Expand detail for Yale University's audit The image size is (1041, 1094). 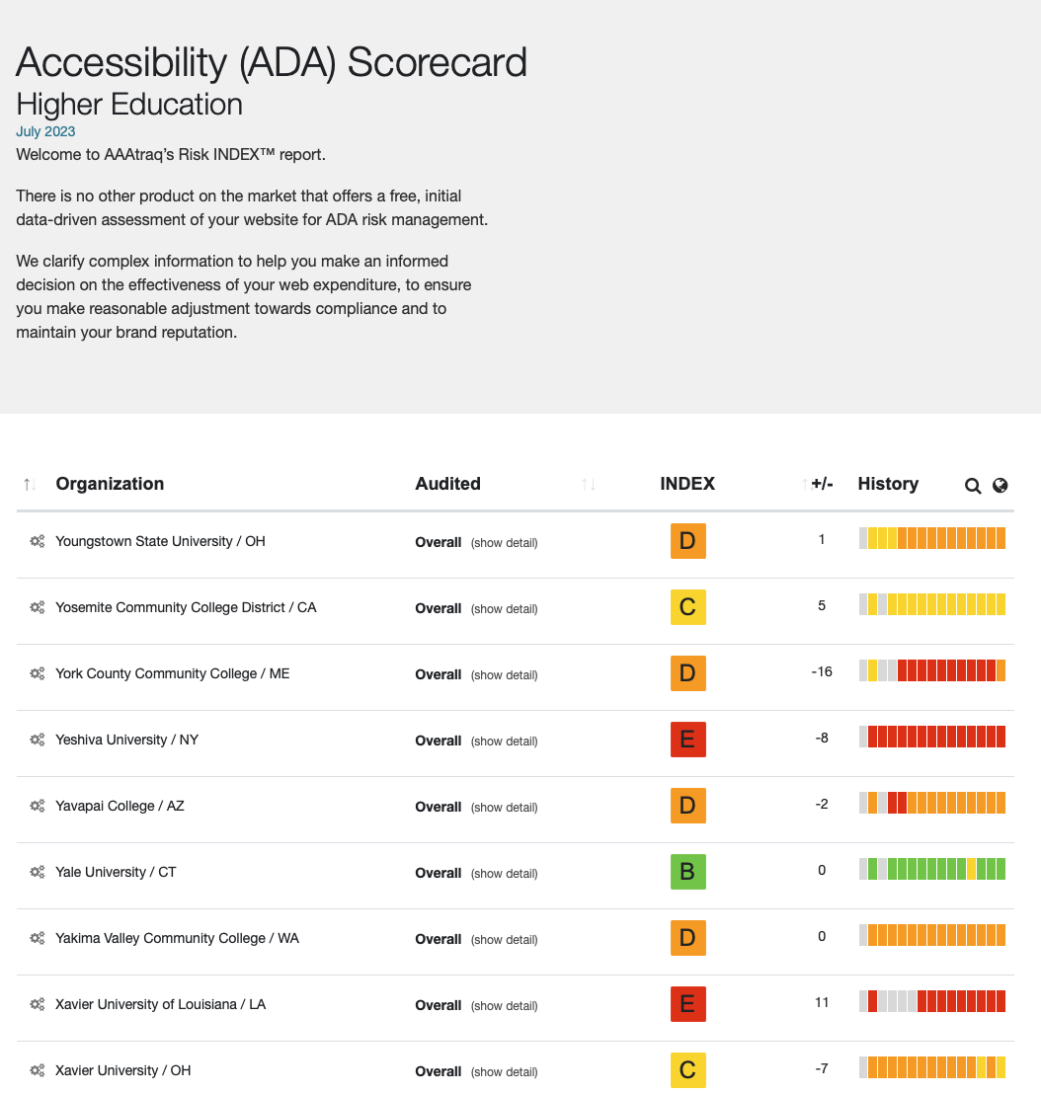click(x=504, y=873)
